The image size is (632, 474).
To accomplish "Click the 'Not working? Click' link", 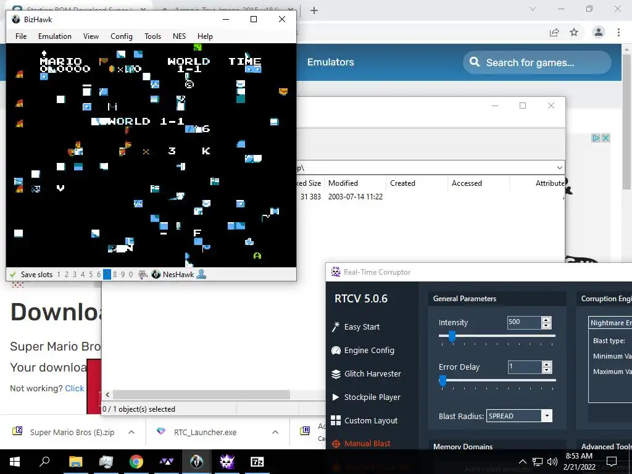I will pos(75,388).
